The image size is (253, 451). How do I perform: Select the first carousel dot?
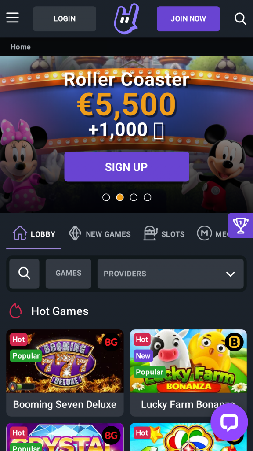pyautogui.click(x=106, y=197)
